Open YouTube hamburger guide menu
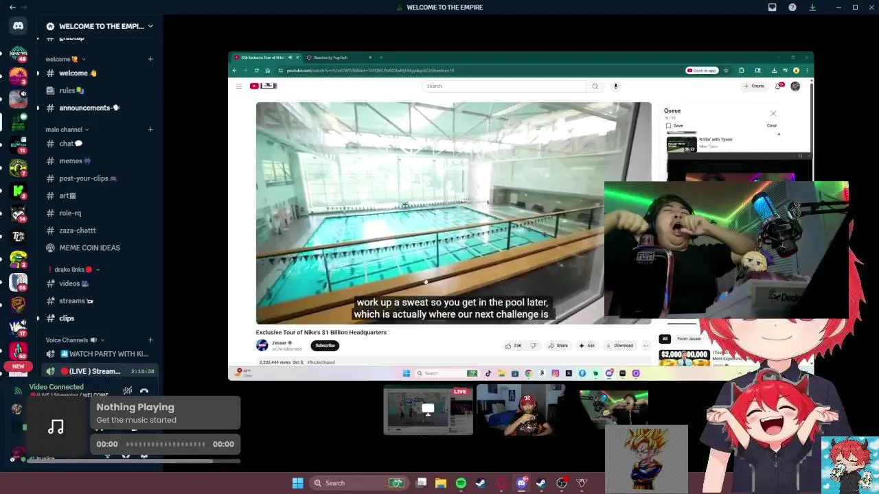The width and height of the screenshot is (879, 494). coord(239,86)
